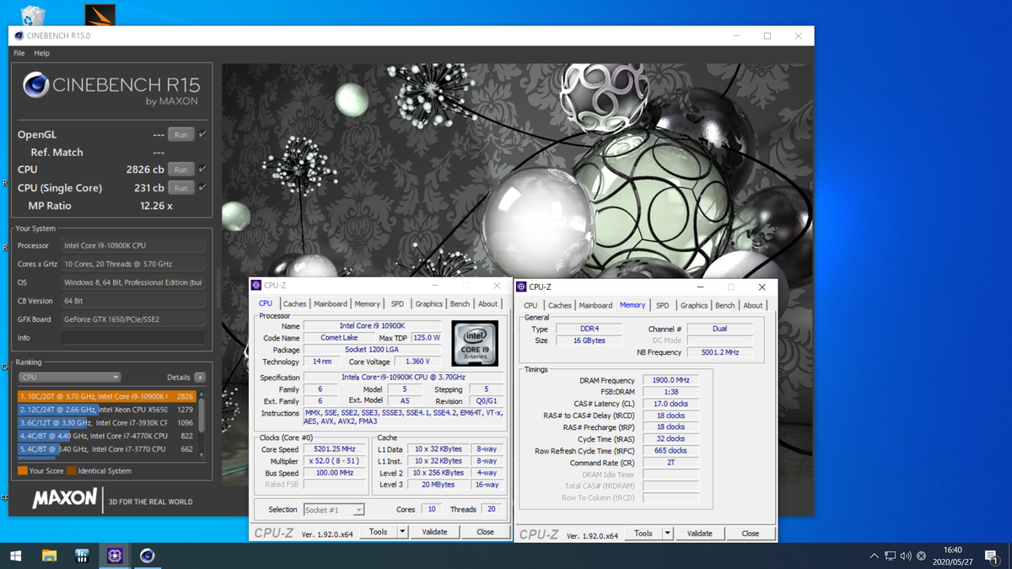Select the i7-3770 ranking entry
This screenshot has width=1012, height=569.
click(x=106, y=449)
